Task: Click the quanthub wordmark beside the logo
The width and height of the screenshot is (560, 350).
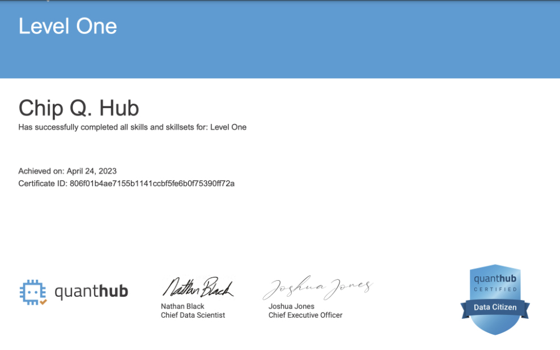Action: pos(91,292)
